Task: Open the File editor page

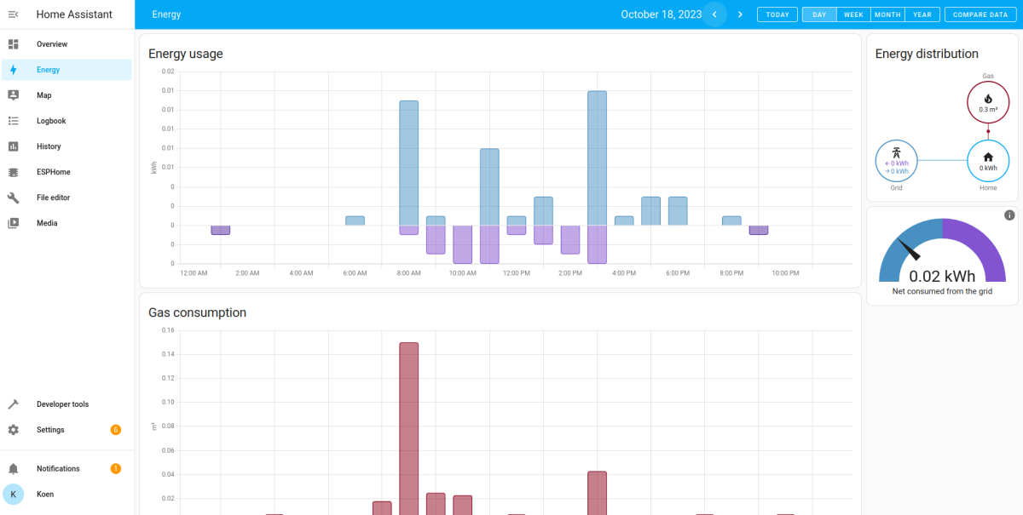Action: (x=67, y=197)
